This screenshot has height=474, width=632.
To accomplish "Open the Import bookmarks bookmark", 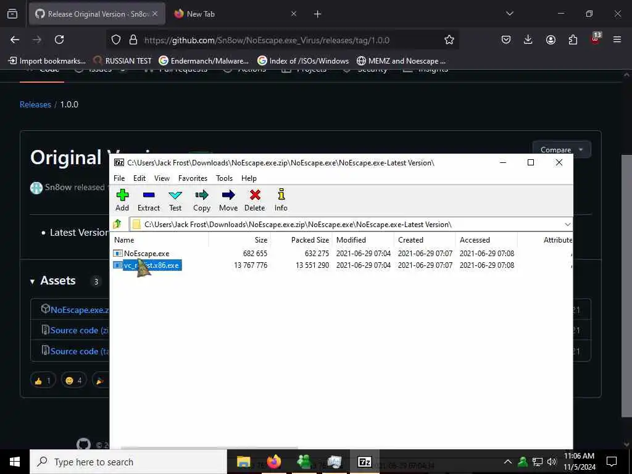I will point(47,61).
